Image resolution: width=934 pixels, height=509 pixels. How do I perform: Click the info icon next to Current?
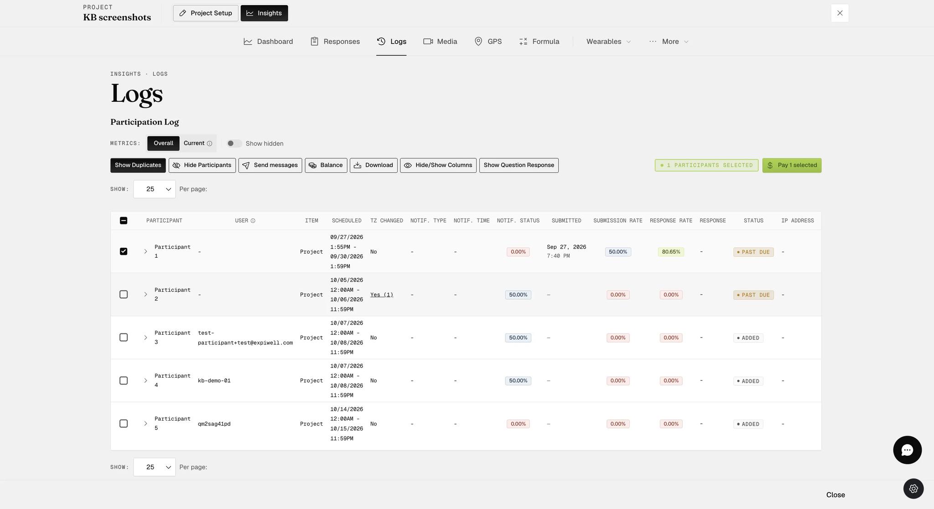209,144
